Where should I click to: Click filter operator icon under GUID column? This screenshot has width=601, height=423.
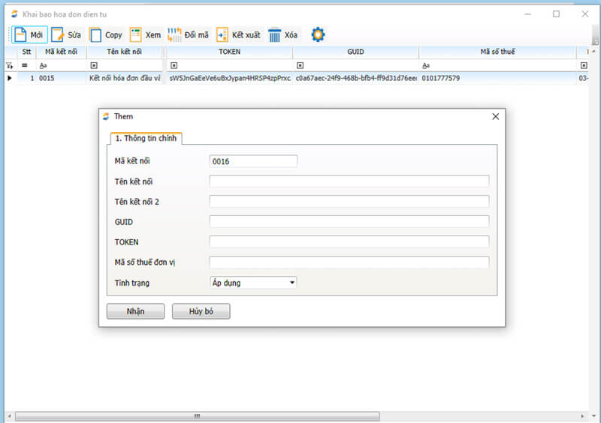300,66
